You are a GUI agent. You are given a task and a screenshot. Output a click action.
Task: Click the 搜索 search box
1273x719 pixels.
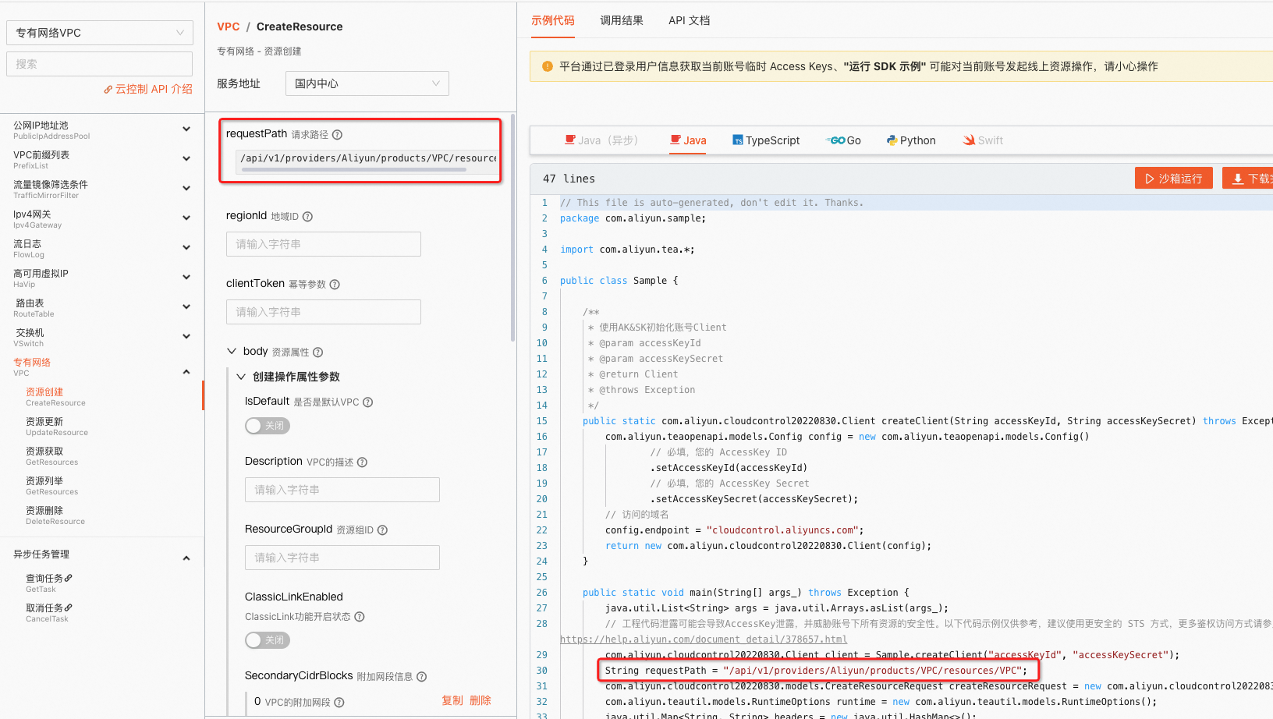(x=100, y=64)
